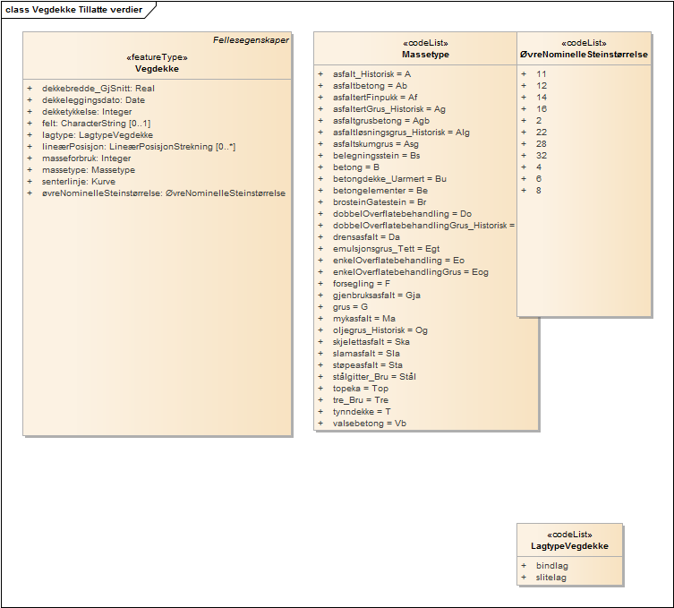The width and height of the screenshot is (674, 608).
Task: Click the bindlag value in LagtypeVegdekke
Action: pyautogui.click(x=551, y=566)
